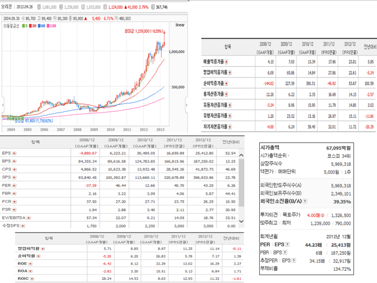Click the 4.00매수 opinion value
Viewport: 377px width, 283px height.
point(315,215)
